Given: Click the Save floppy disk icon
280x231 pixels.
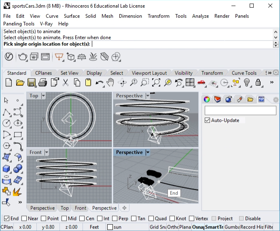Looking at the screenshot, I should 32,83.
